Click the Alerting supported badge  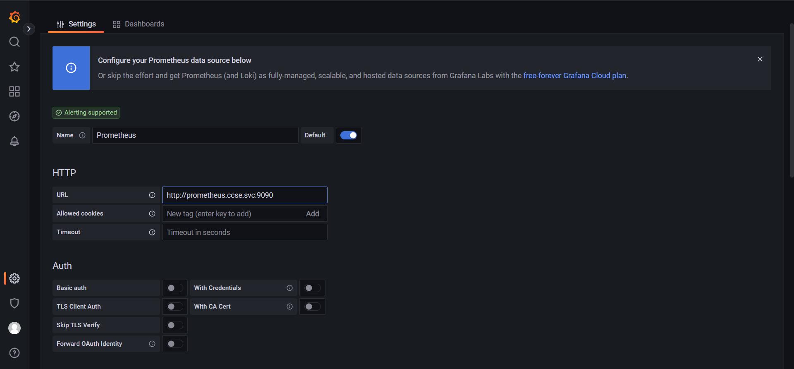(x=86, y=113)
